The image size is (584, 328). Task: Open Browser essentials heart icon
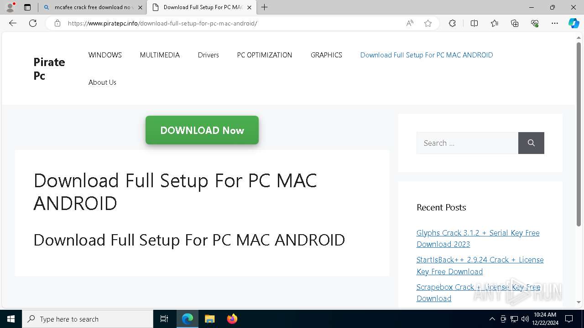(535, 23)
